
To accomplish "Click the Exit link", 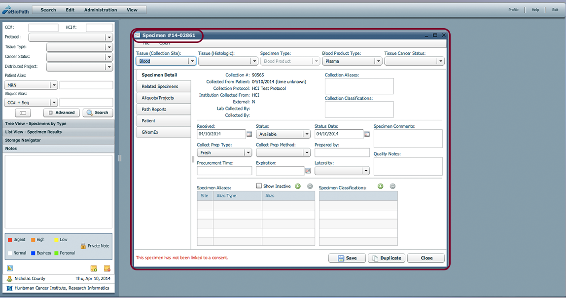I will click(x=555, y=10).
